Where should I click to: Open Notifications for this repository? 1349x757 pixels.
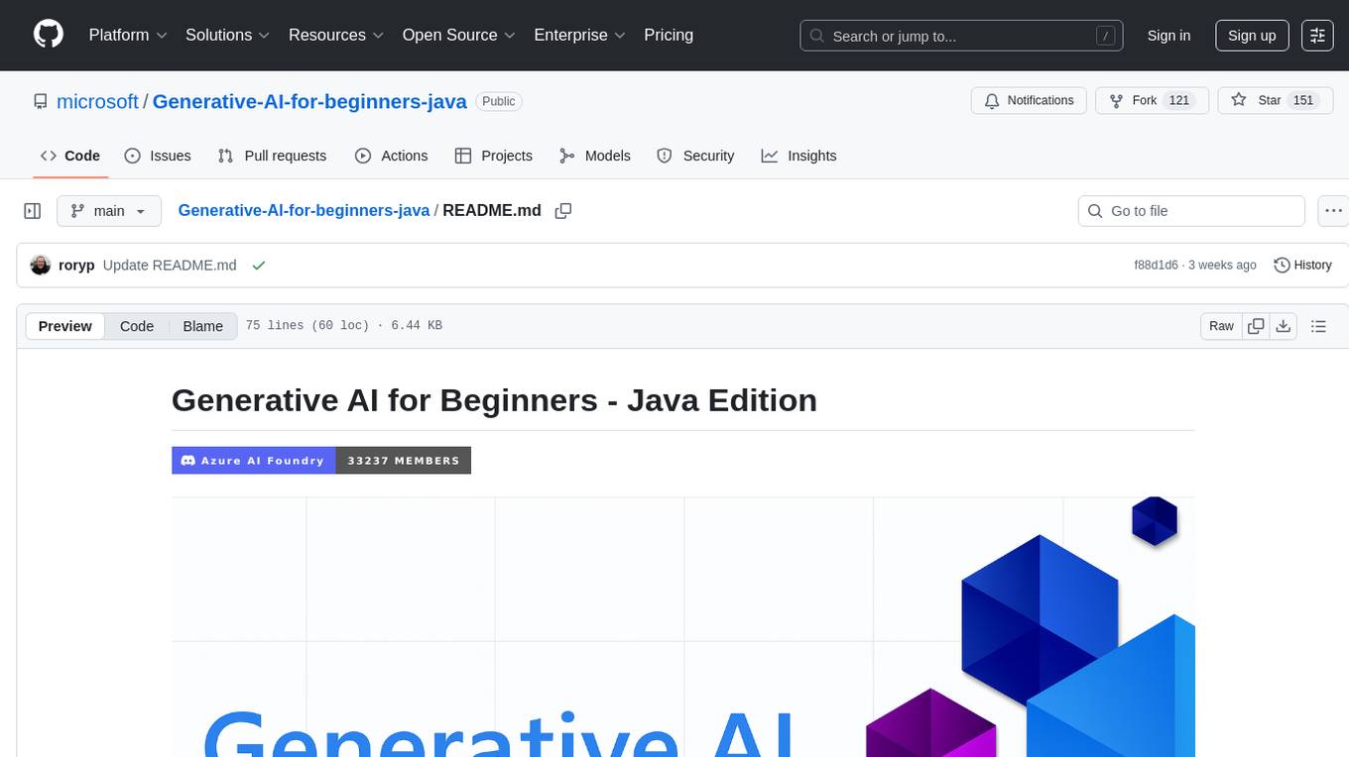click(x=1029, y=101)
